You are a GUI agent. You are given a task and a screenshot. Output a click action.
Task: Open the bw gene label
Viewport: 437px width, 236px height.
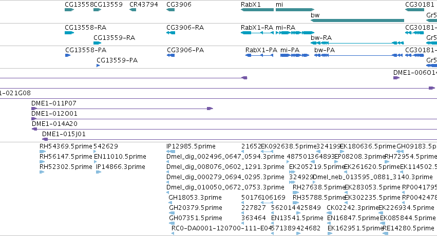pyautogui.click(x=315, y=15)
